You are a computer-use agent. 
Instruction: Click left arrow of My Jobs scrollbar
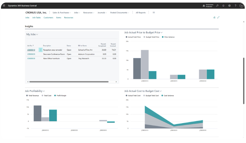click(28, 82)
